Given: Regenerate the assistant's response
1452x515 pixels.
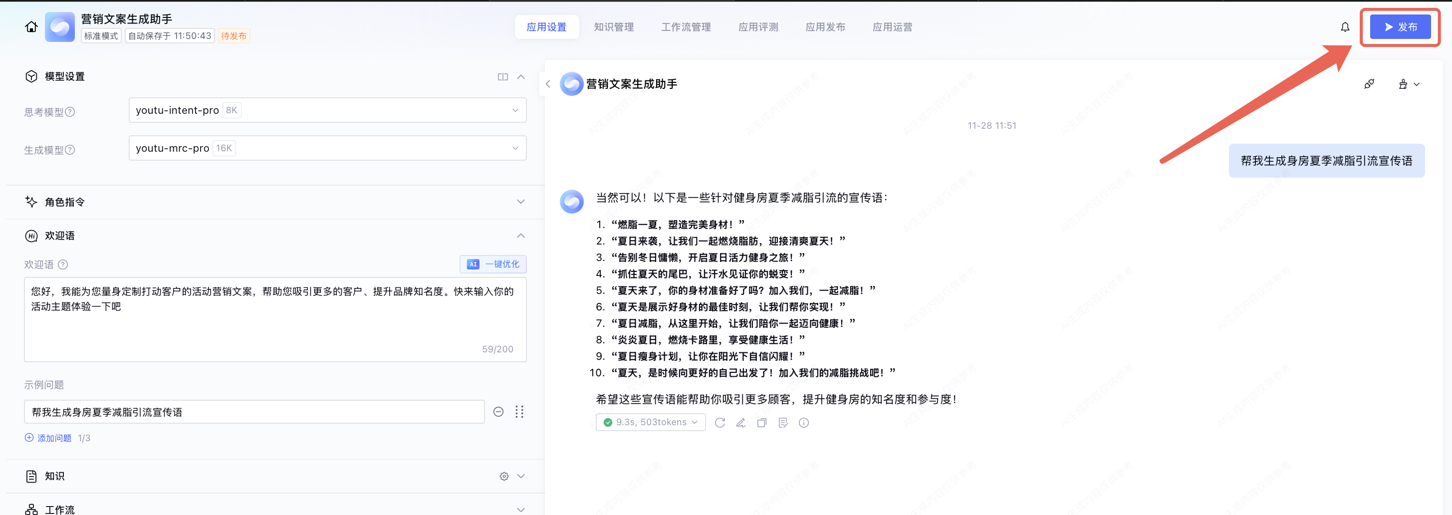Looking at the screenshot, I should click(720, 423).
